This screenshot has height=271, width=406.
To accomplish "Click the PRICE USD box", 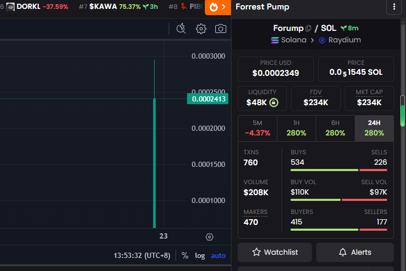I will tap(276, 69).
